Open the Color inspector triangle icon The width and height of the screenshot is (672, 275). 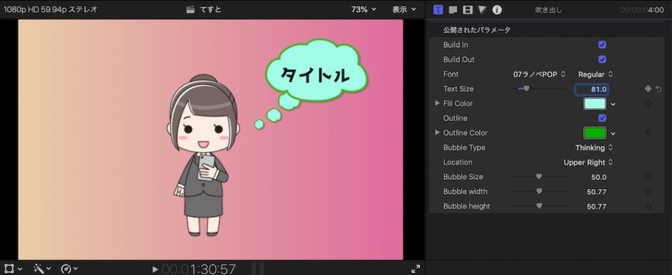click(x=482, y=10)
